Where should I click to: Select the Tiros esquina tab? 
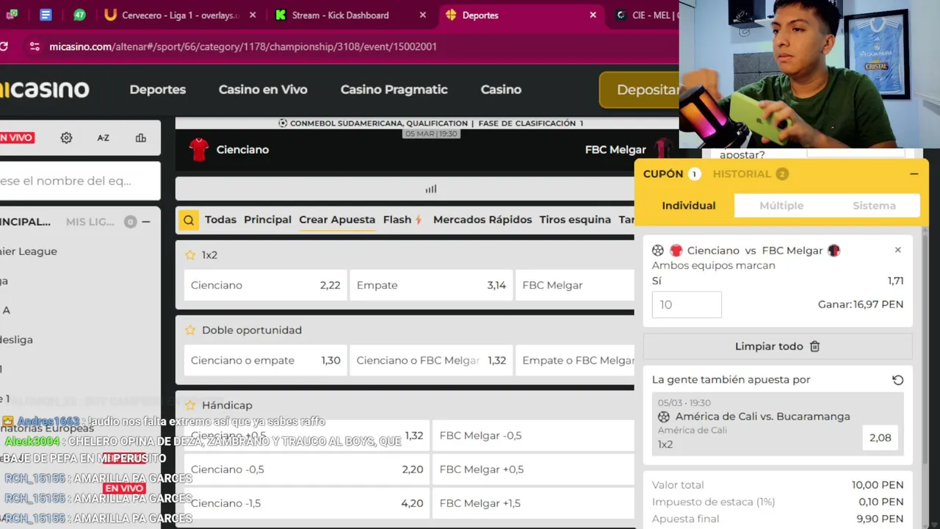coord(575,220)
